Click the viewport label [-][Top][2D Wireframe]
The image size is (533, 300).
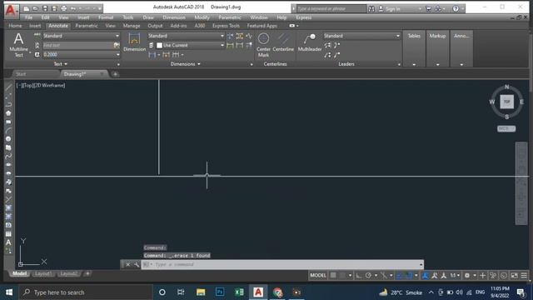click(41, 85)
